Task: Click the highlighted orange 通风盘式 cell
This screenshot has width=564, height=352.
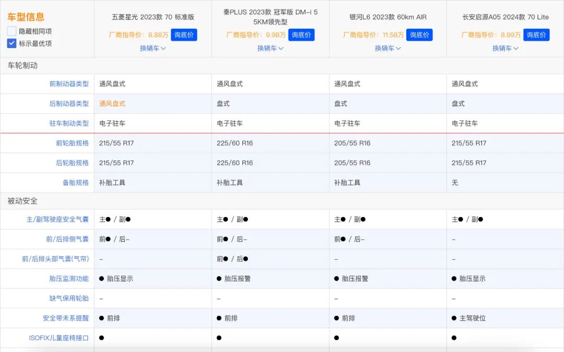Action: click(x=112, y=104)
